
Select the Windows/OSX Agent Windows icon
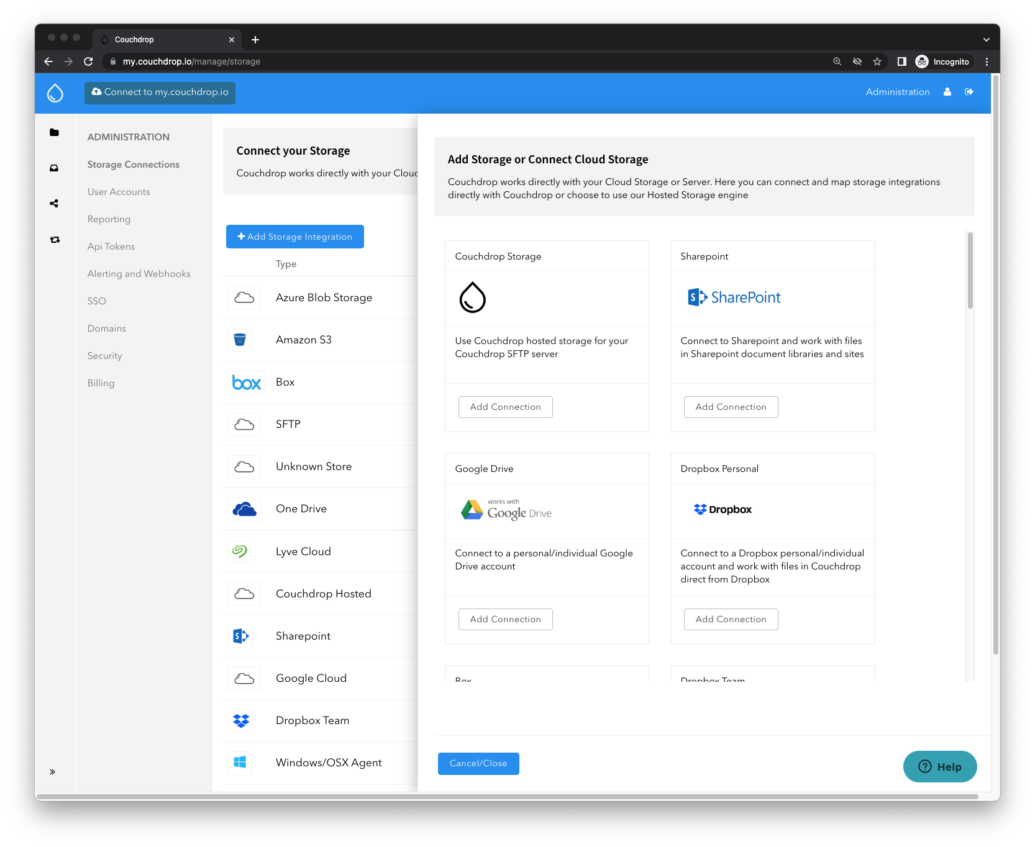point(240,763)
